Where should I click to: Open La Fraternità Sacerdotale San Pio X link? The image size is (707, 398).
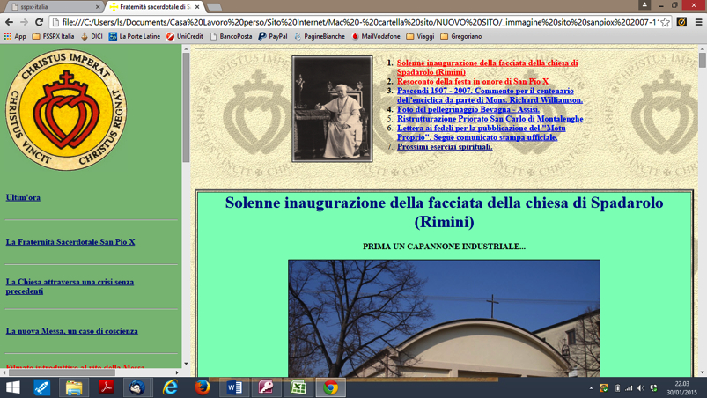[70, 242]
